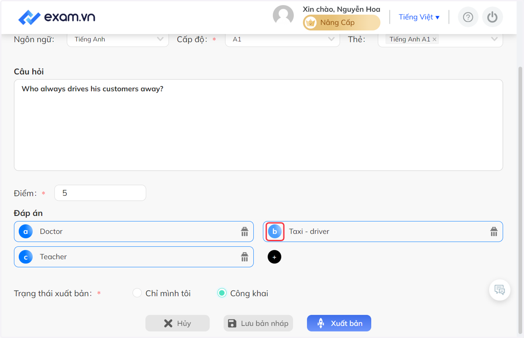Screen dimensions: 524x338
Task: Click the power logout icon
Action: 493,17
